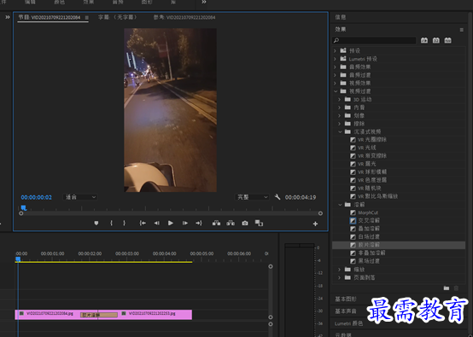473x337 pixels.
Task: Select the 白场过渡 transition
Action: point(369,237)
